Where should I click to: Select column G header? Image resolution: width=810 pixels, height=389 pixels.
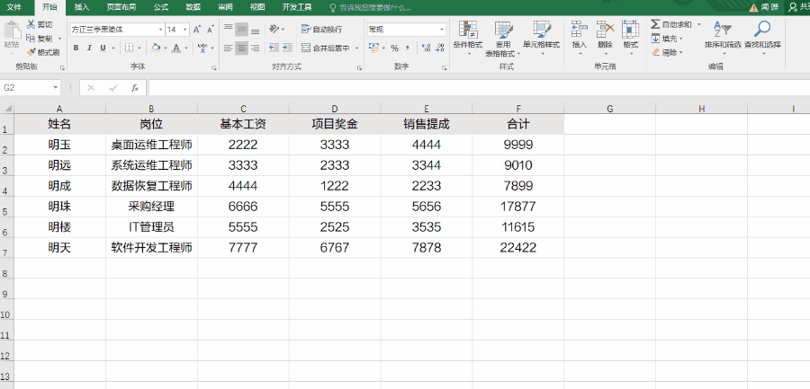pyautogui.click(x=609, y=109)
